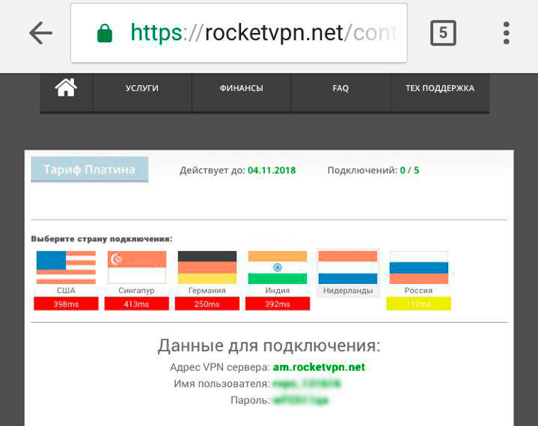Screen dimensions: 538x426
Task: Click the Нидерланды country label
Action: click(x=348, y=290)
